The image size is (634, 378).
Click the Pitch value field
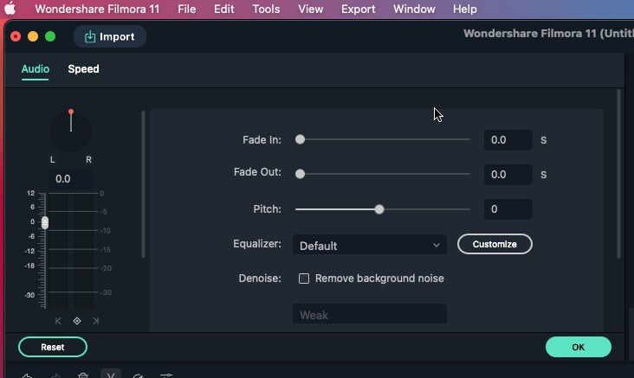508,209
